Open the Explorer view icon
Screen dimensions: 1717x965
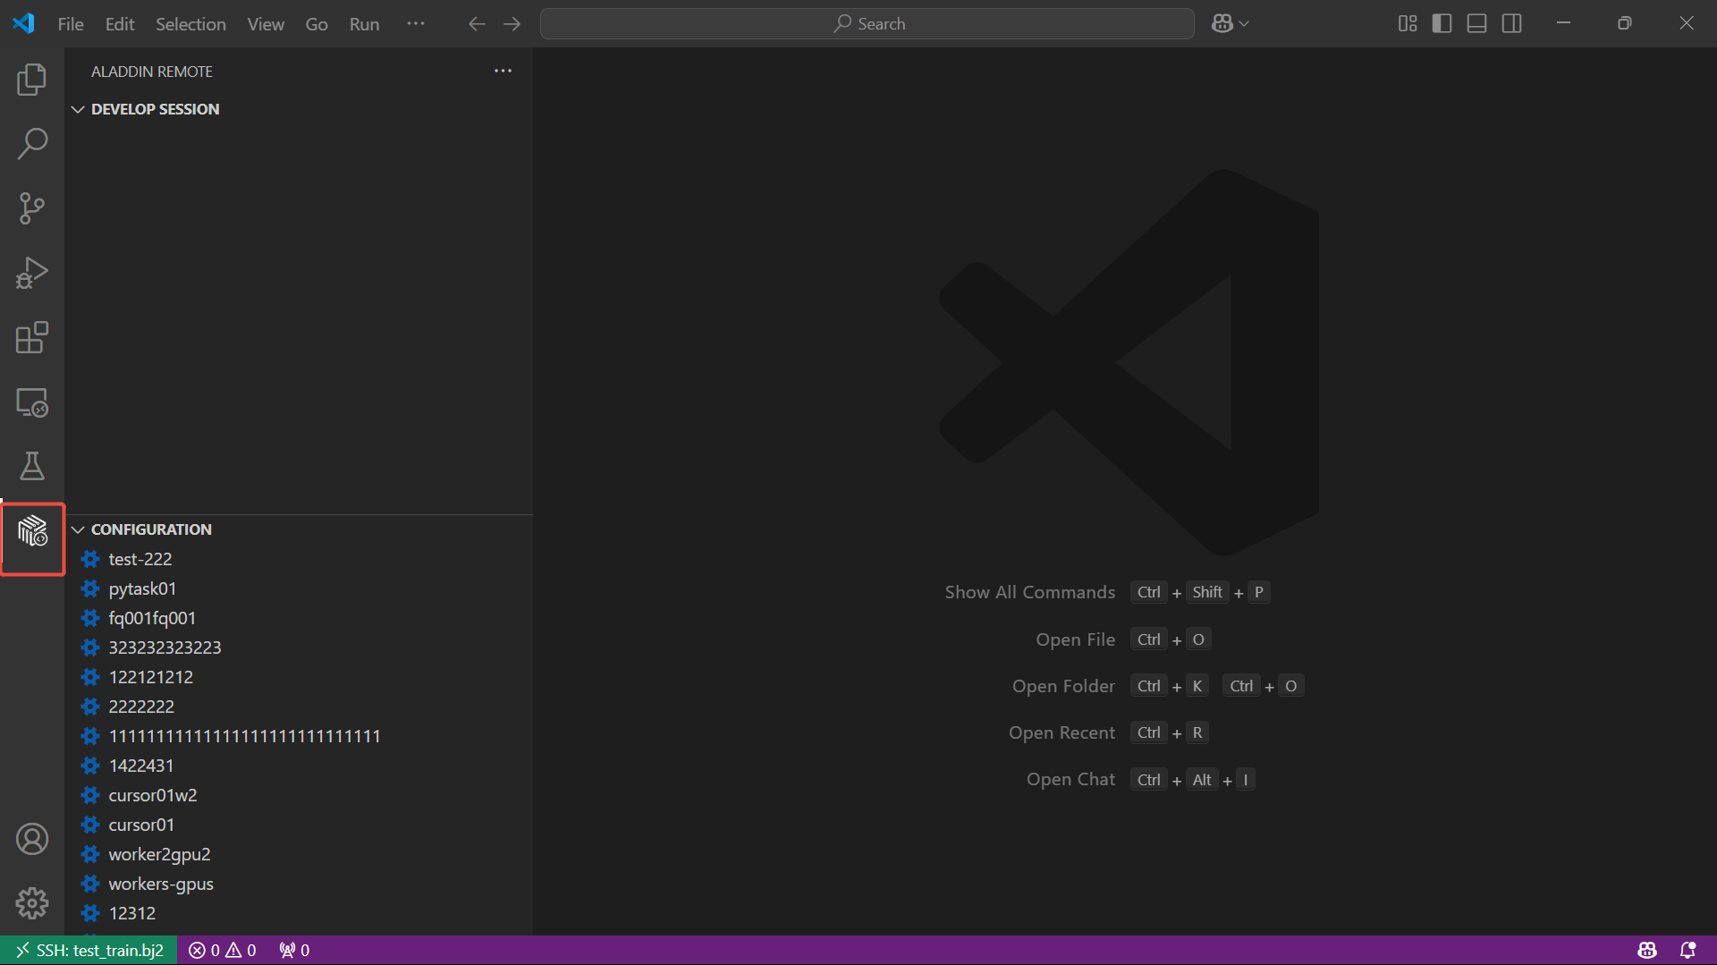[x=32, y=80]
